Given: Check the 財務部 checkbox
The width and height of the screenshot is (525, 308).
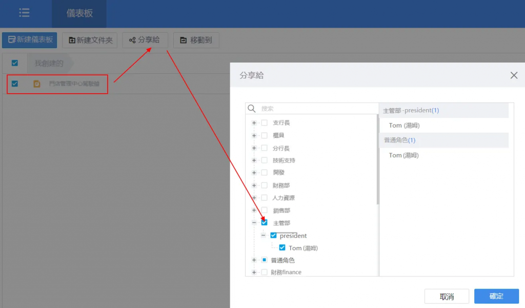Looking at the screenshot, I should [x=264, y=186].
